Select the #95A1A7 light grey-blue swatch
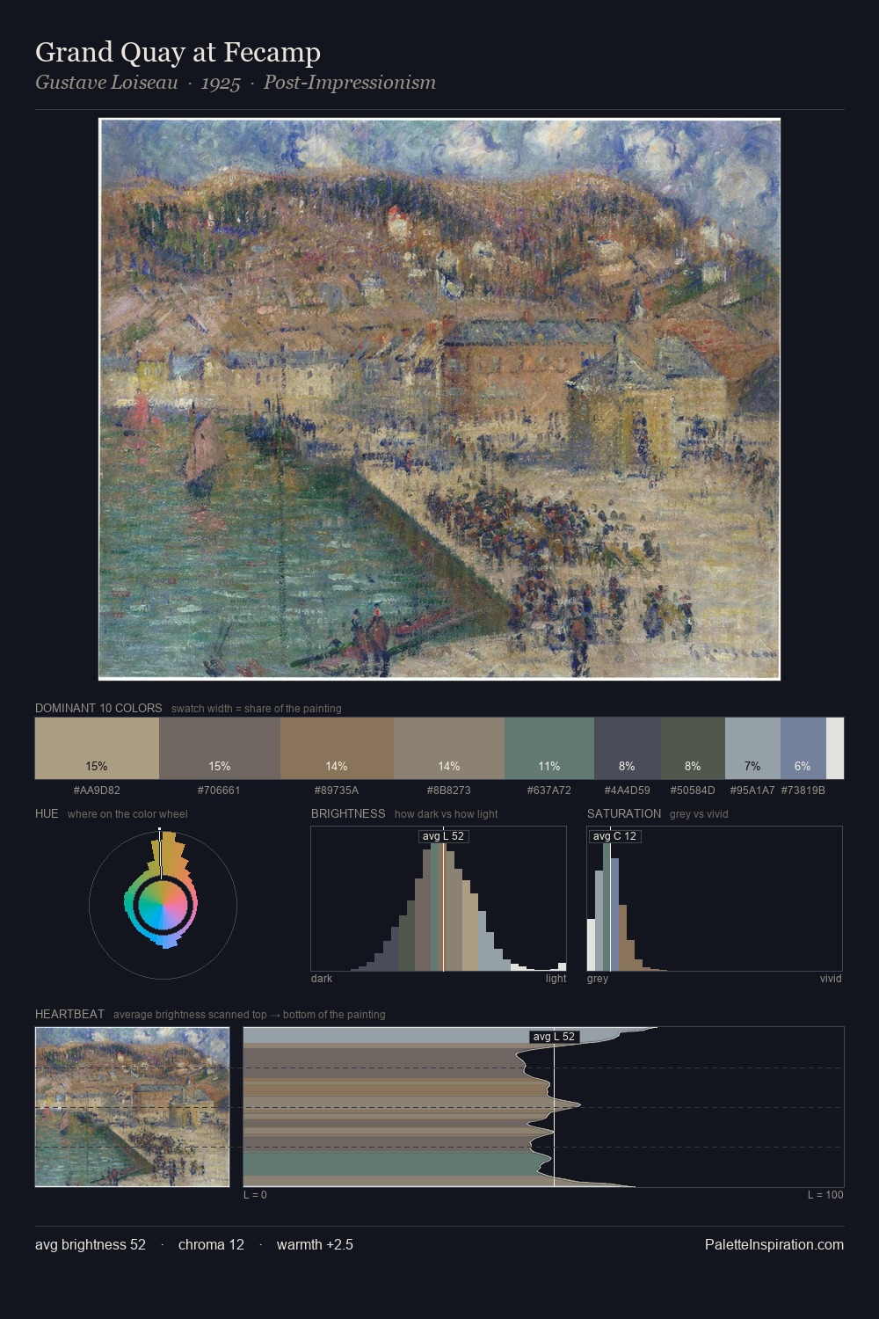 tap(752, 748)
